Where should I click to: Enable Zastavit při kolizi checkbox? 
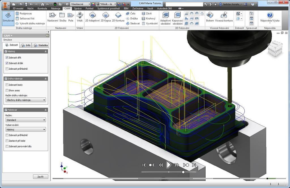click(x=7, y=141)
